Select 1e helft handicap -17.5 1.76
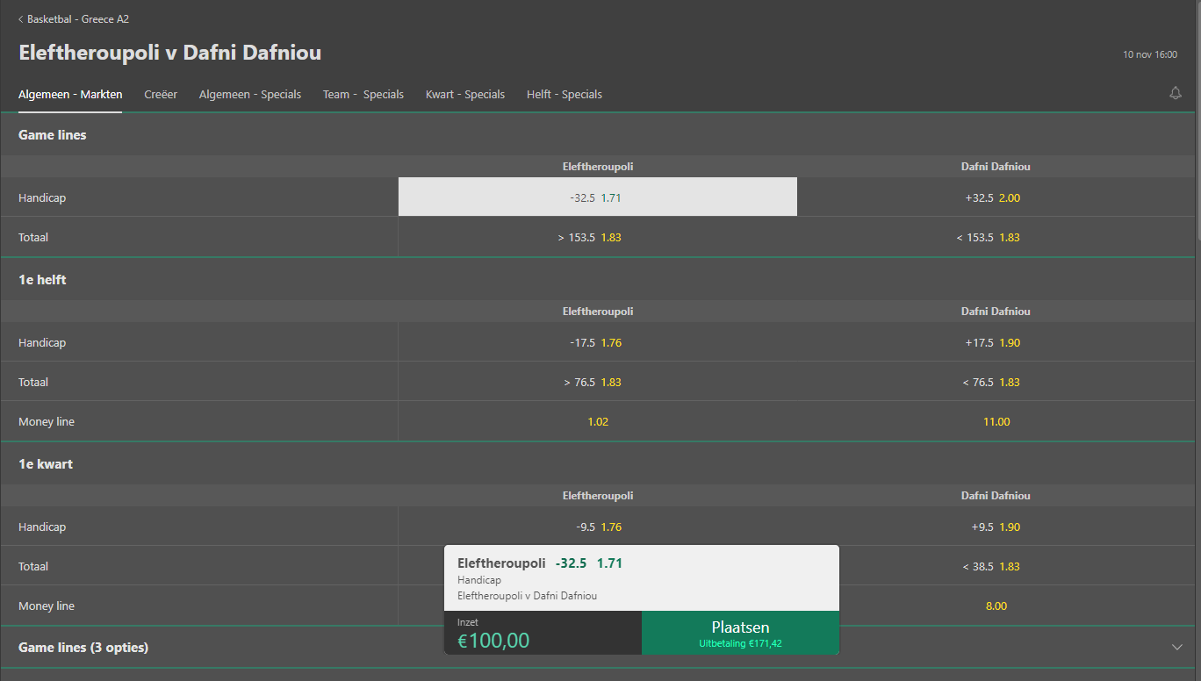The height and width of the screenshot is (681, 1201). coord(598,342)
